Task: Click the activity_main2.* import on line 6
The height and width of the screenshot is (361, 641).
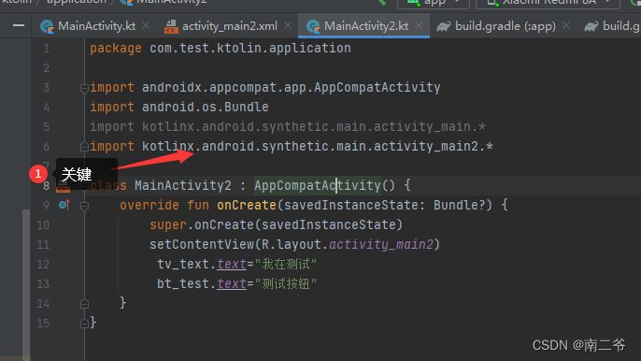Action: point(318,146)
